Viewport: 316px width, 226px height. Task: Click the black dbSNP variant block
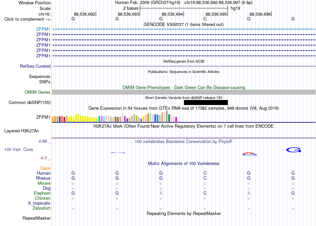click(x=206, y=103)
